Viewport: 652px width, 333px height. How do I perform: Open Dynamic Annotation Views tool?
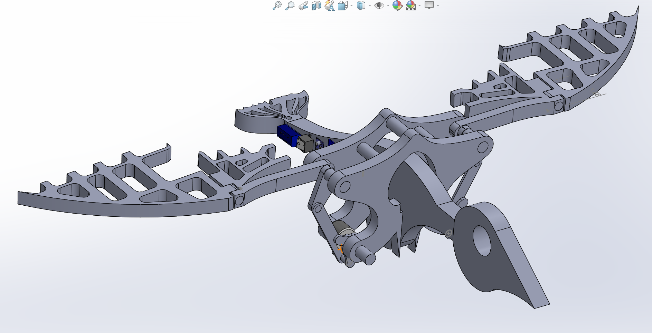tap(330, 6)
